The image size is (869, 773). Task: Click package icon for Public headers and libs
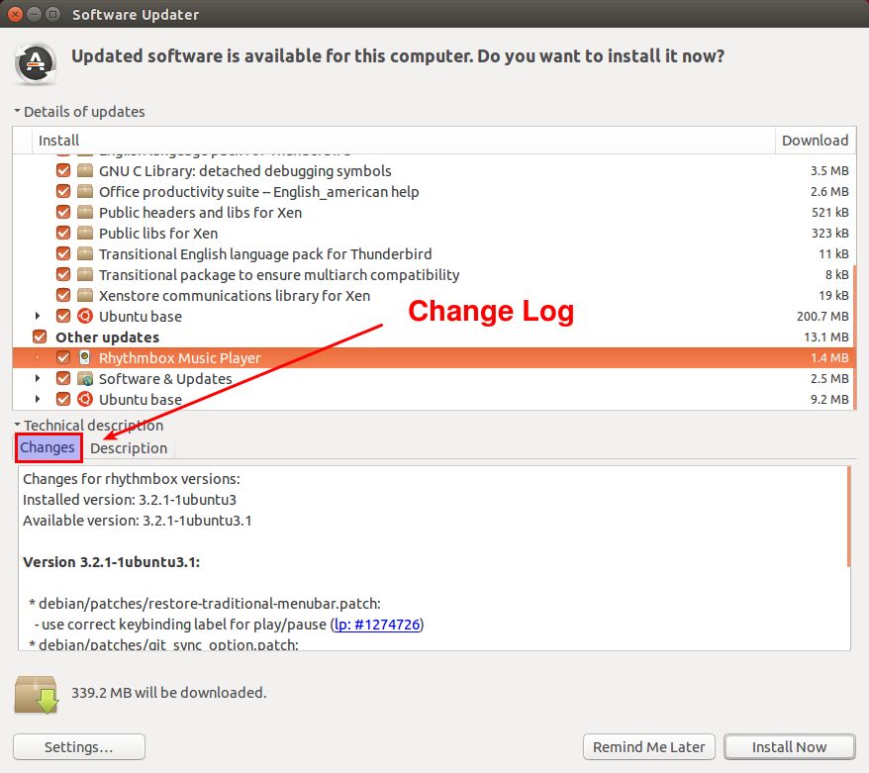[x=85, y=212]
